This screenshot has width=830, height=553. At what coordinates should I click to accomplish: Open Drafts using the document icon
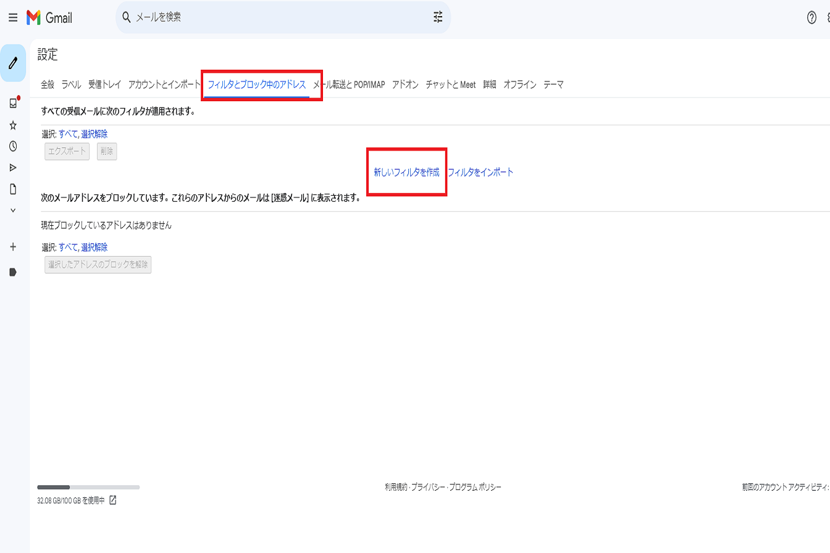tap(13, 187)
